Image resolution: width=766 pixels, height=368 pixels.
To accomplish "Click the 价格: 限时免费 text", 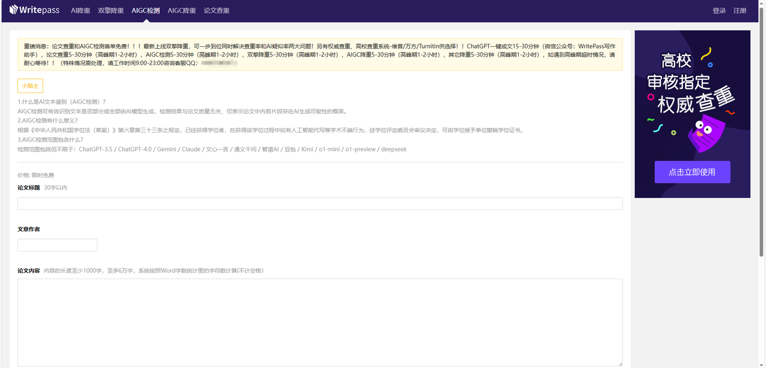I will click(36, 175).
